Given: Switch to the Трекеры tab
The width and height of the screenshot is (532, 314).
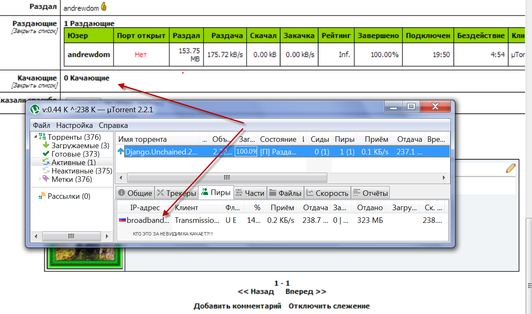Looking at the screenshot, I should (176, 193).
